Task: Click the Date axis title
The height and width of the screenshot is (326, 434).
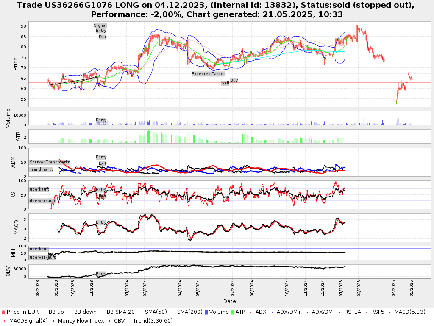Action: coord(229,301)
